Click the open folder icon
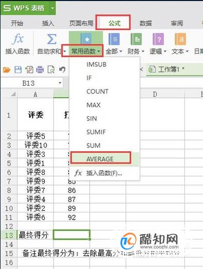 [x=7, y=70]
